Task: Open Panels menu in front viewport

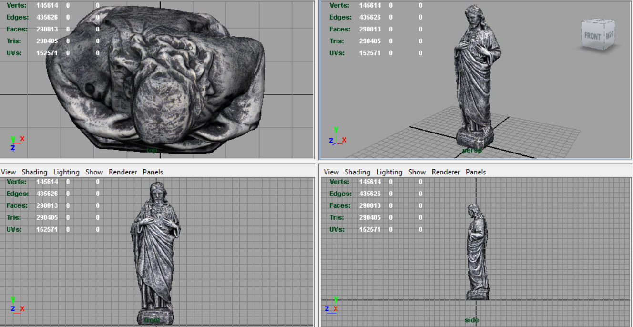Action: pos(153,172)
